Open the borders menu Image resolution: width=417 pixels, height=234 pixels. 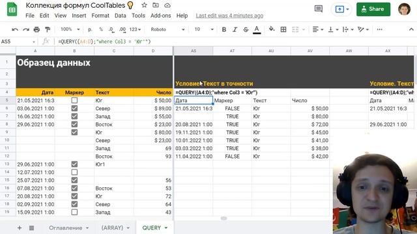pos(283,29)
